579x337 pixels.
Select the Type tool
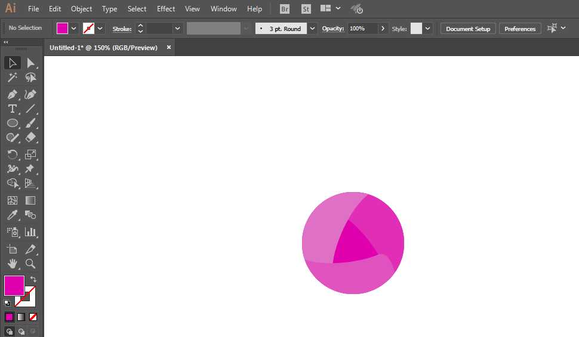(x=12, y=109)
